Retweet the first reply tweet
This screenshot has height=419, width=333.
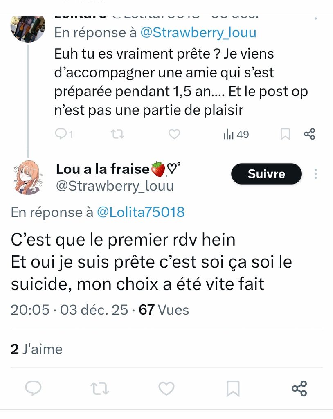(118, 134)
